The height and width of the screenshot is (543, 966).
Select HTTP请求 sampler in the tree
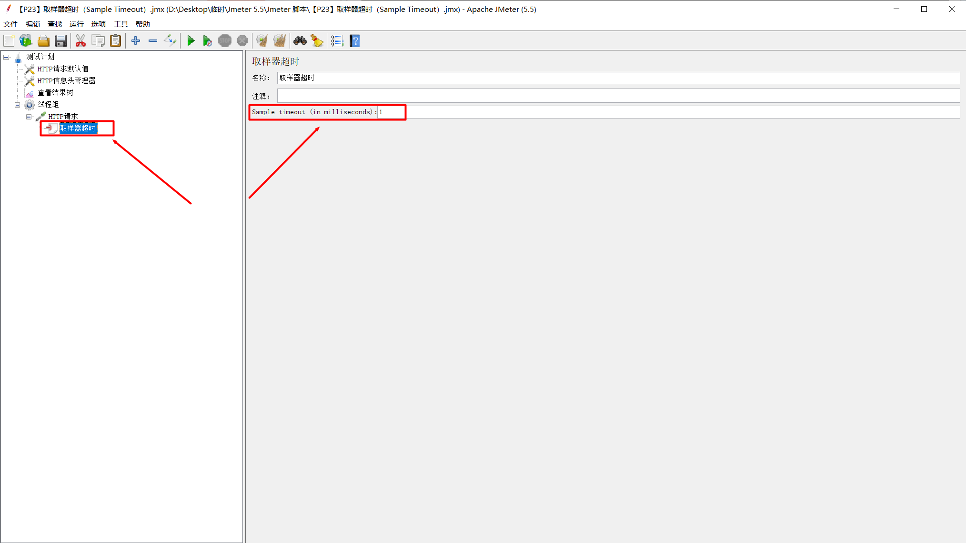(63, 117)
